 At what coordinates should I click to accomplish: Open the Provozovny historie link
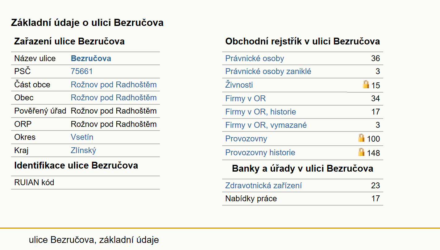click(x=260, y=152)
